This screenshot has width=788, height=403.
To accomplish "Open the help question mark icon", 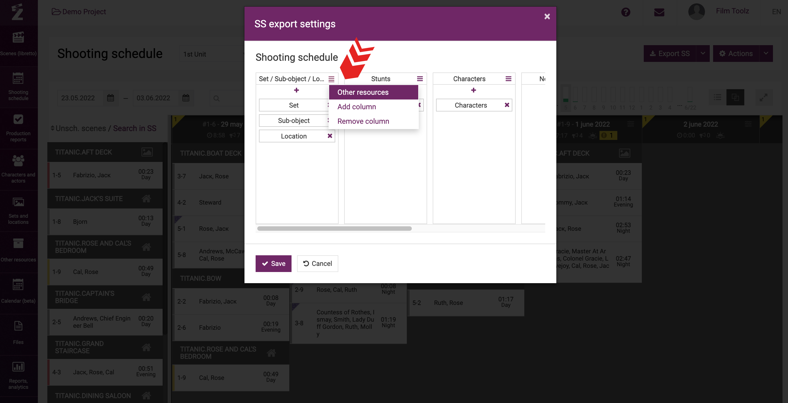I will 626,12.
